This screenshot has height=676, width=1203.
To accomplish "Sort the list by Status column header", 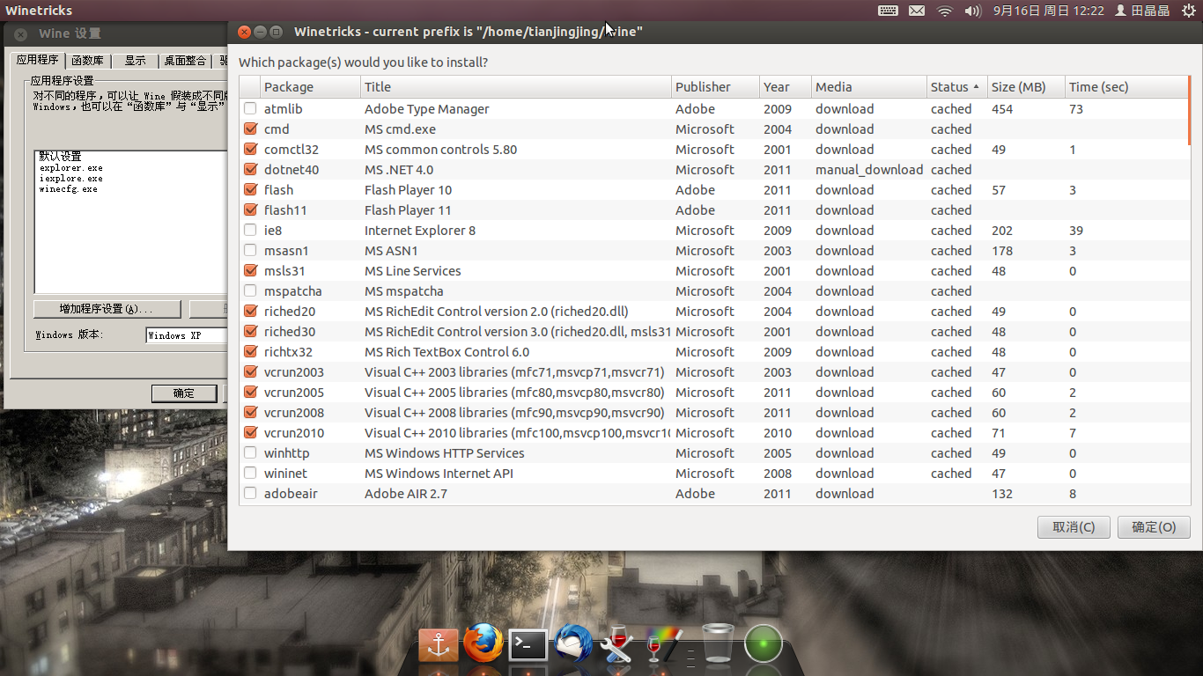I will (x=956, y=87).
